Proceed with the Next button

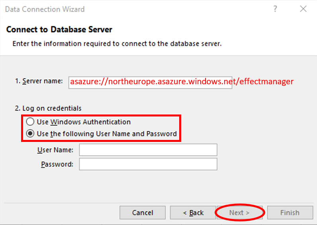point(239,213)
